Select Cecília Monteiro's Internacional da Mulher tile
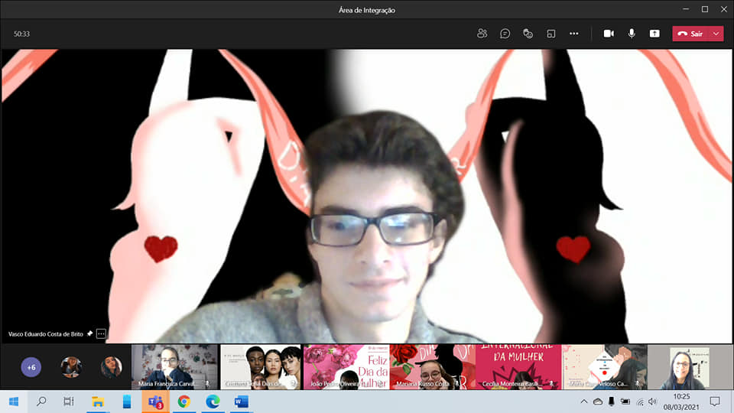The height and width of the screenshot is (413, 734). coord(518,367)
